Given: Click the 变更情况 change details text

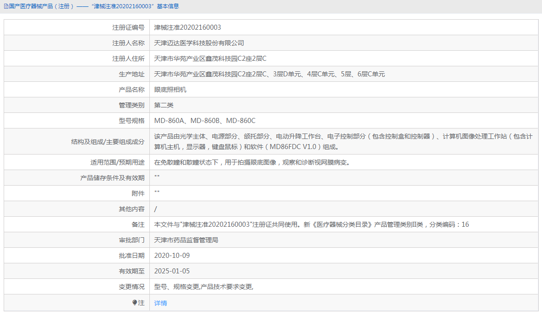Looking at the screenshot, I should point(204,287).
